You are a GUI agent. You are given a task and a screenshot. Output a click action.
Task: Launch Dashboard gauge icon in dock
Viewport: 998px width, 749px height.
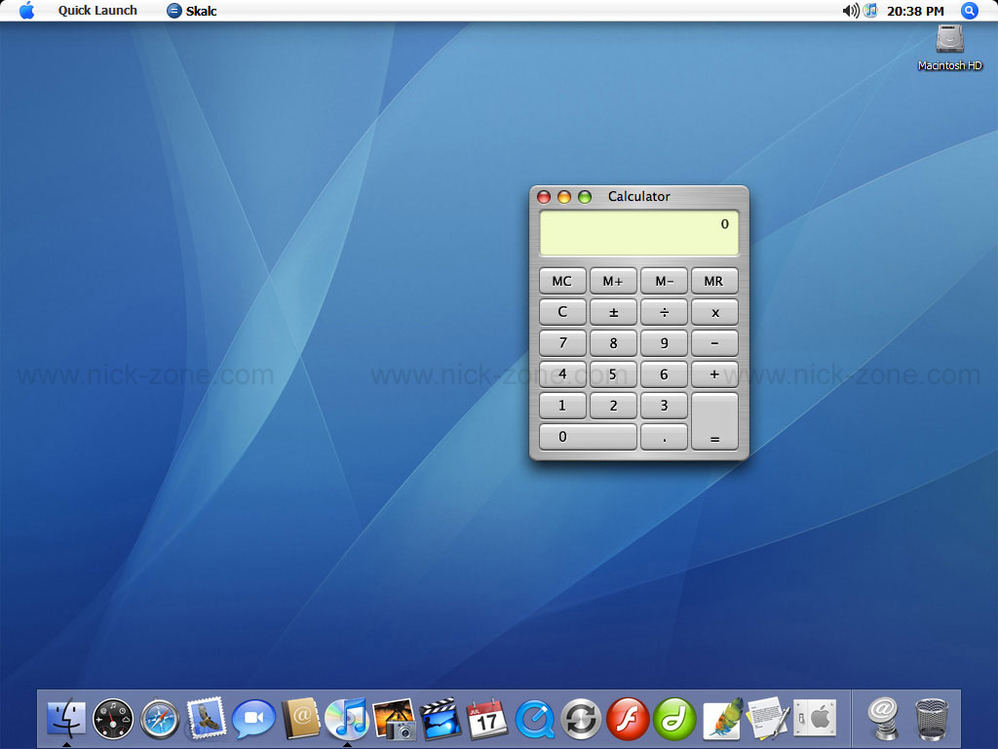pos(113,719)
